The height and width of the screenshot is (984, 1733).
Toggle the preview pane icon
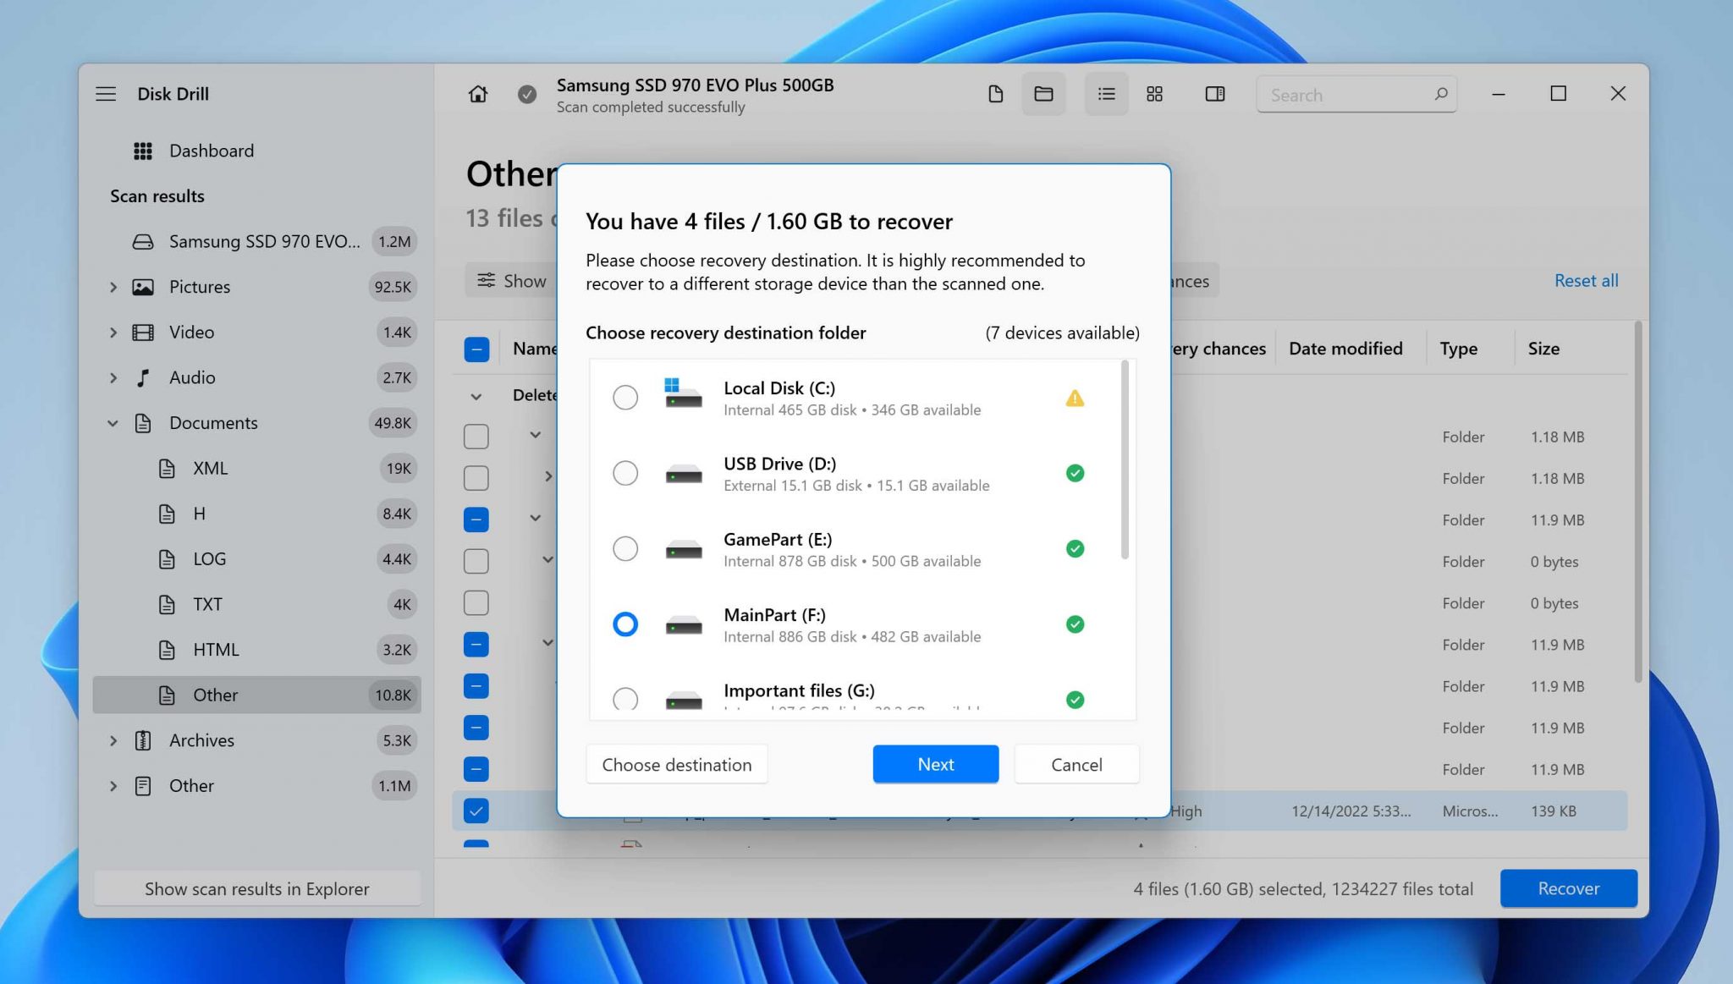[x=1214, y=94]
